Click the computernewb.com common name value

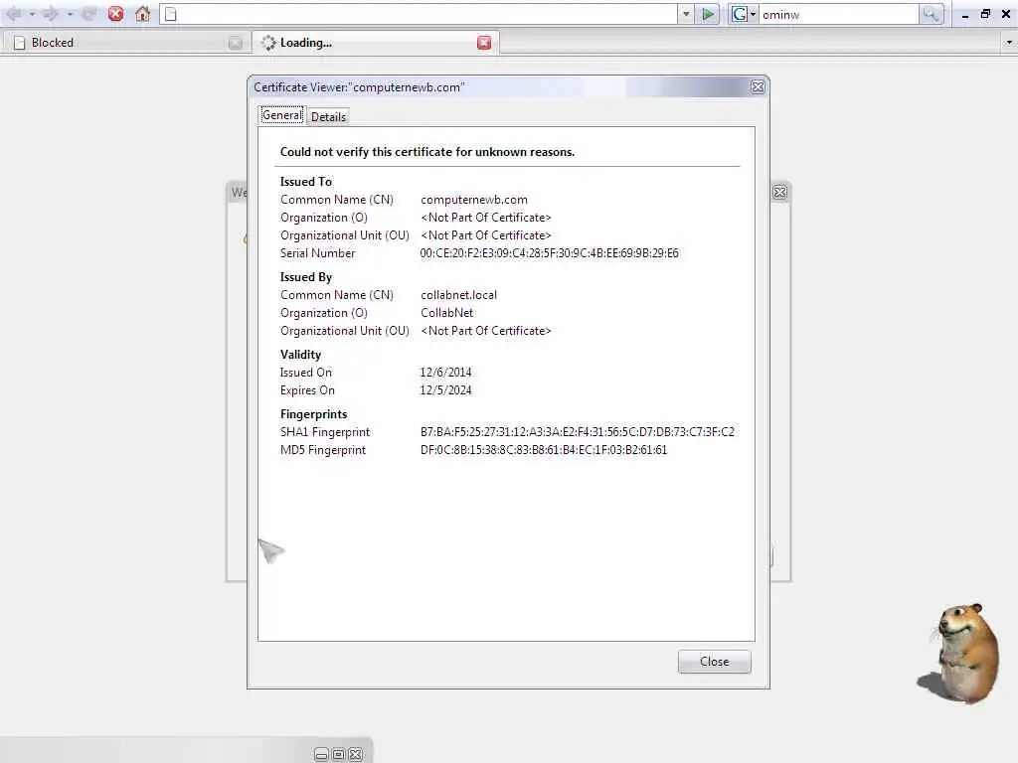tap(474, 200)
